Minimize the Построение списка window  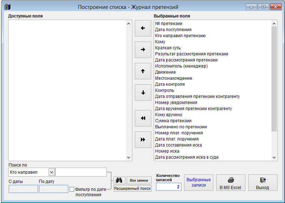click(251, 7)
